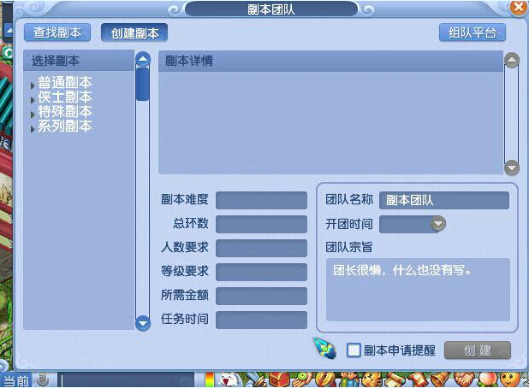Click the character figure icon

point(348,380)
